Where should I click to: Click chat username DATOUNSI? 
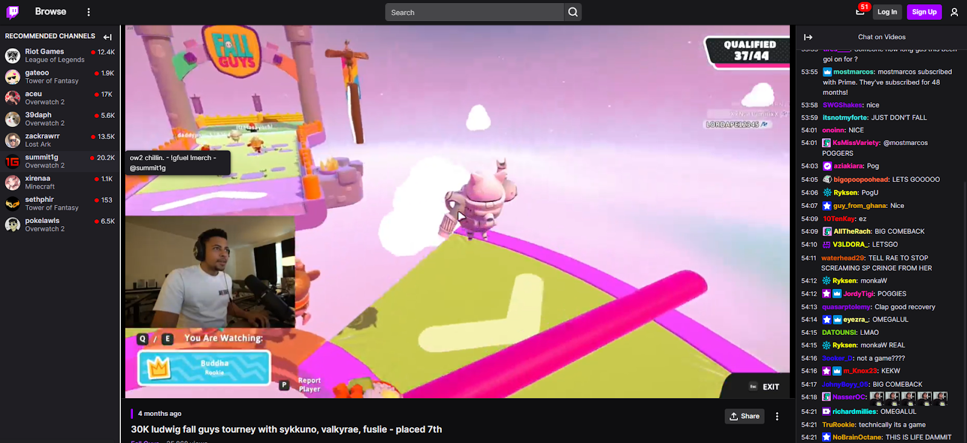tap(839, 333)
